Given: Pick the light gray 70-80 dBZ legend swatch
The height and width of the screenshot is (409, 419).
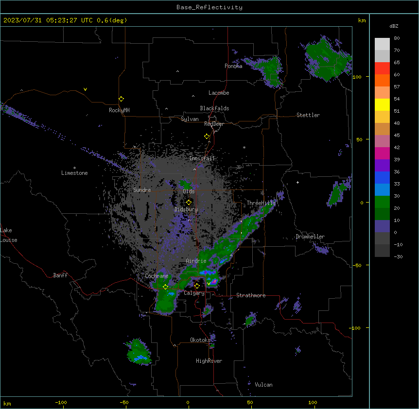Looking at the screenshot, I should pyautogui.click(x=382, y=44).
